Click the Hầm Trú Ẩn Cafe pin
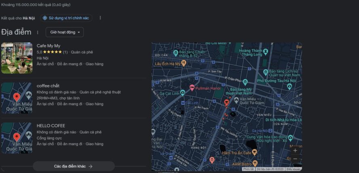Screen dimensions: 359x173 pos(254,152)
